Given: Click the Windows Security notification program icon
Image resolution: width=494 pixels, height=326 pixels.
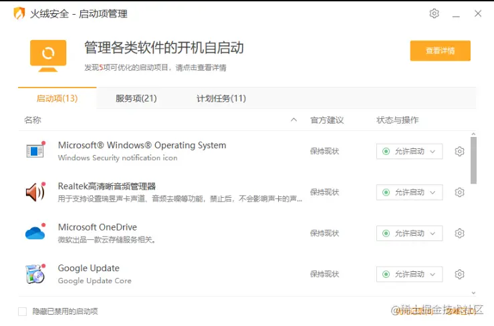Looking at the screenshot, I should tap(35, 150).
